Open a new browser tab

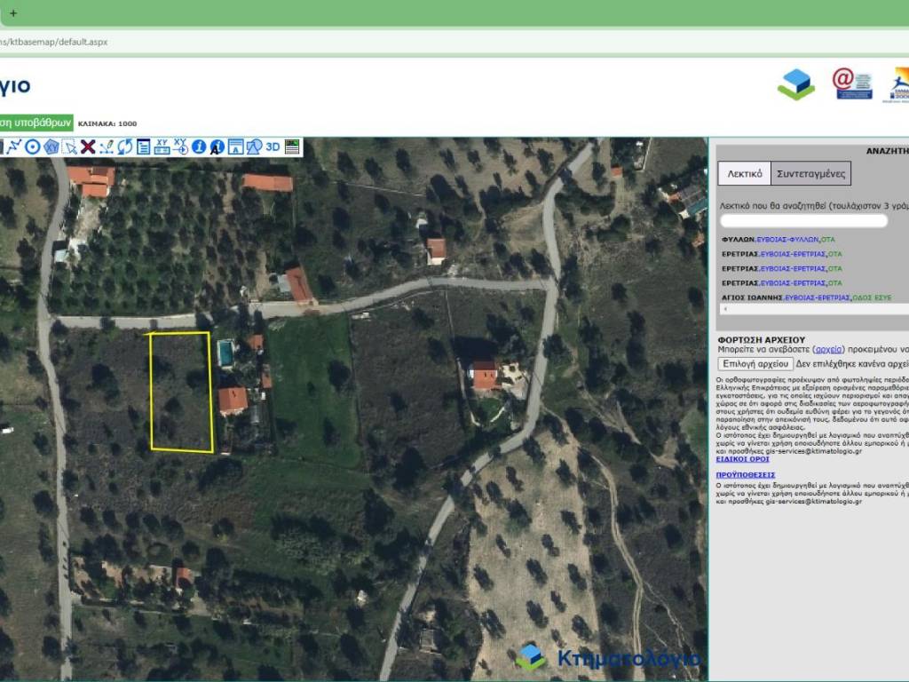[x=13, y=13]
